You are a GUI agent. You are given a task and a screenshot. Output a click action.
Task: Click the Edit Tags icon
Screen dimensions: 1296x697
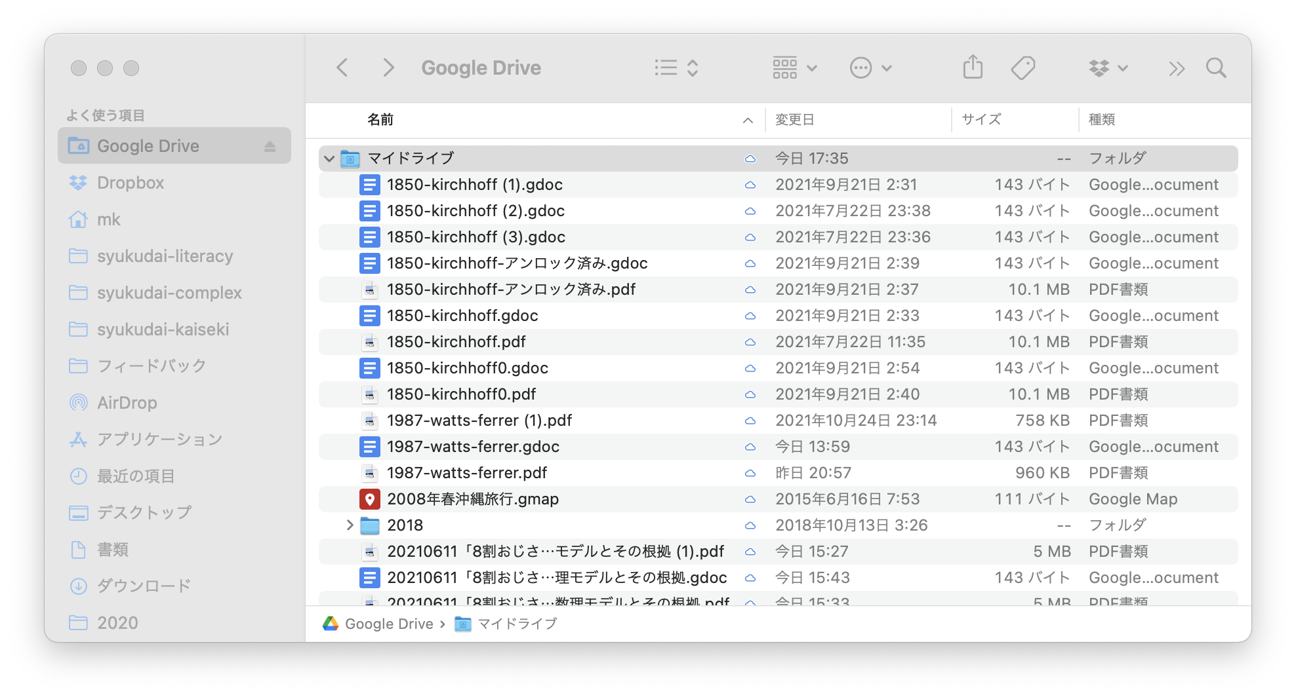point(1023,67)
